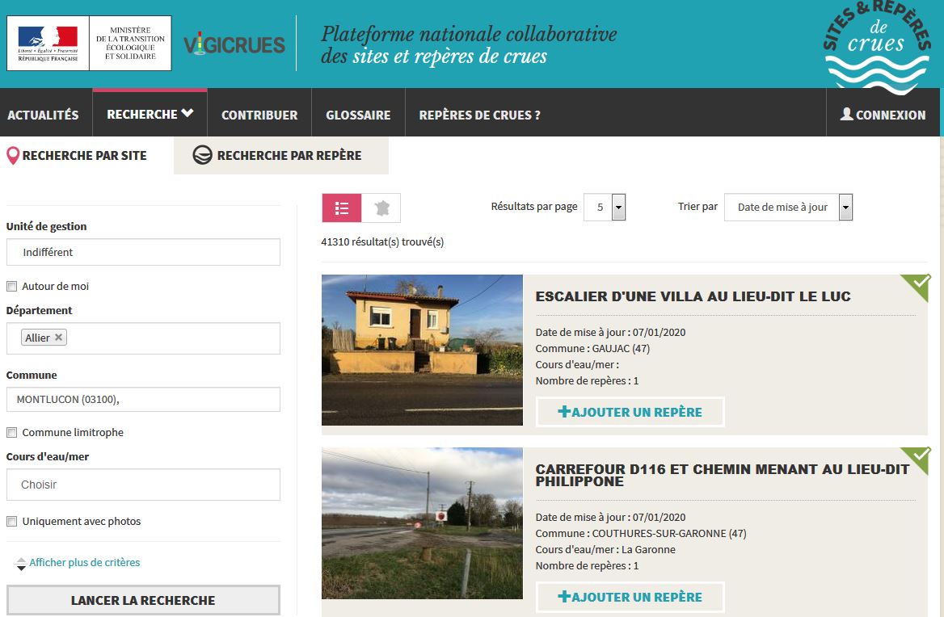944x617 pixels.
Task: Click the Sites & Repères de crues logo
Action: (x=877, y=47)
